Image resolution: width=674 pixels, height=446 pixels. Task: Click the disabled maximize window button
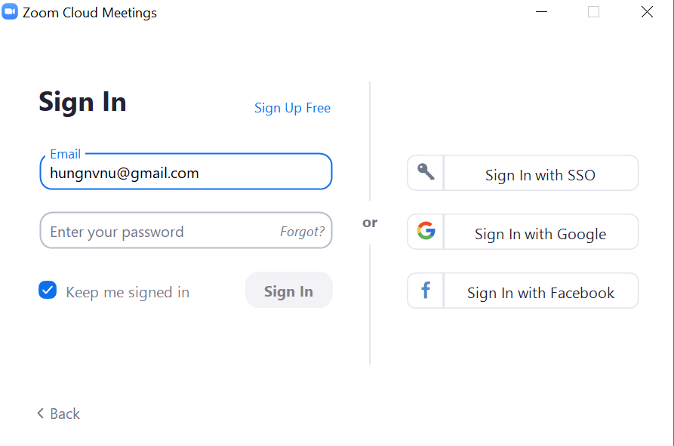pyautogui.click(x=593, y=12)
